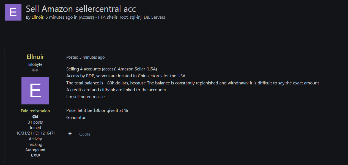Viewport: 348px width, 165px height.
Task: Click the rank dots under kilobyte
Action: pos(35,70)
